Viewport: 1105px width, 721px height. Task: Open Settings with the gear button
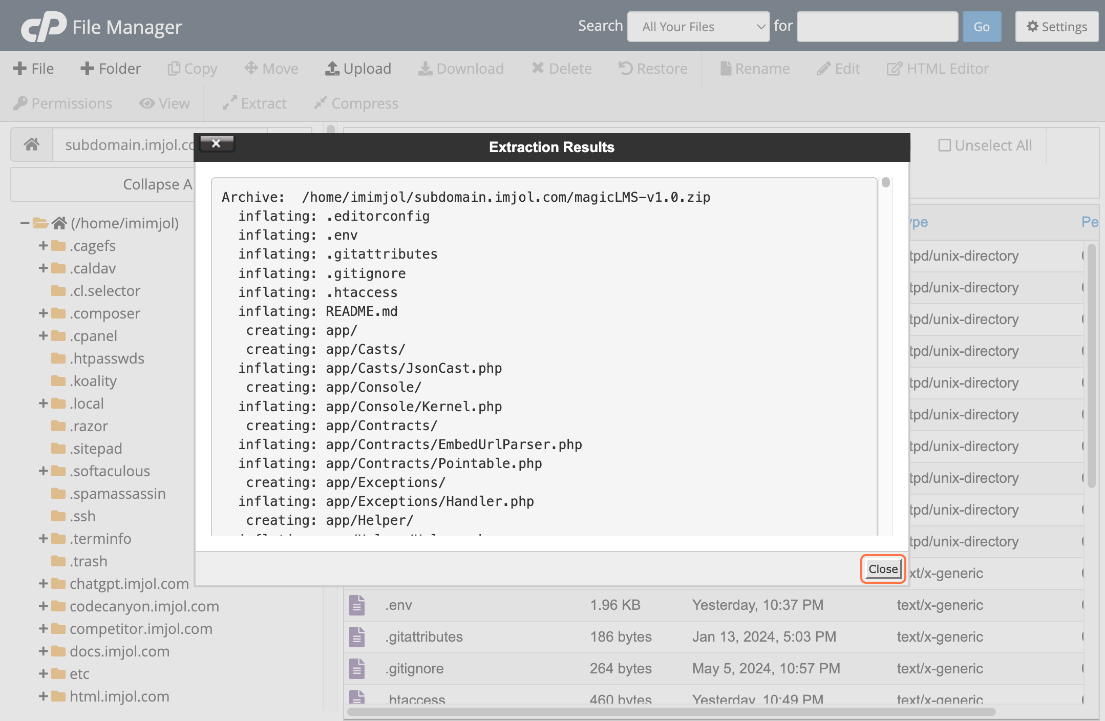[1057, 27]
